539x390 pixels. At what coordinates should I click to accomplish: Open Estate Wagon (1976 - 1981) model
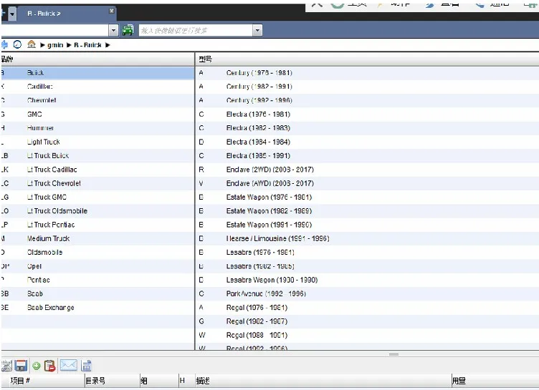367,197
